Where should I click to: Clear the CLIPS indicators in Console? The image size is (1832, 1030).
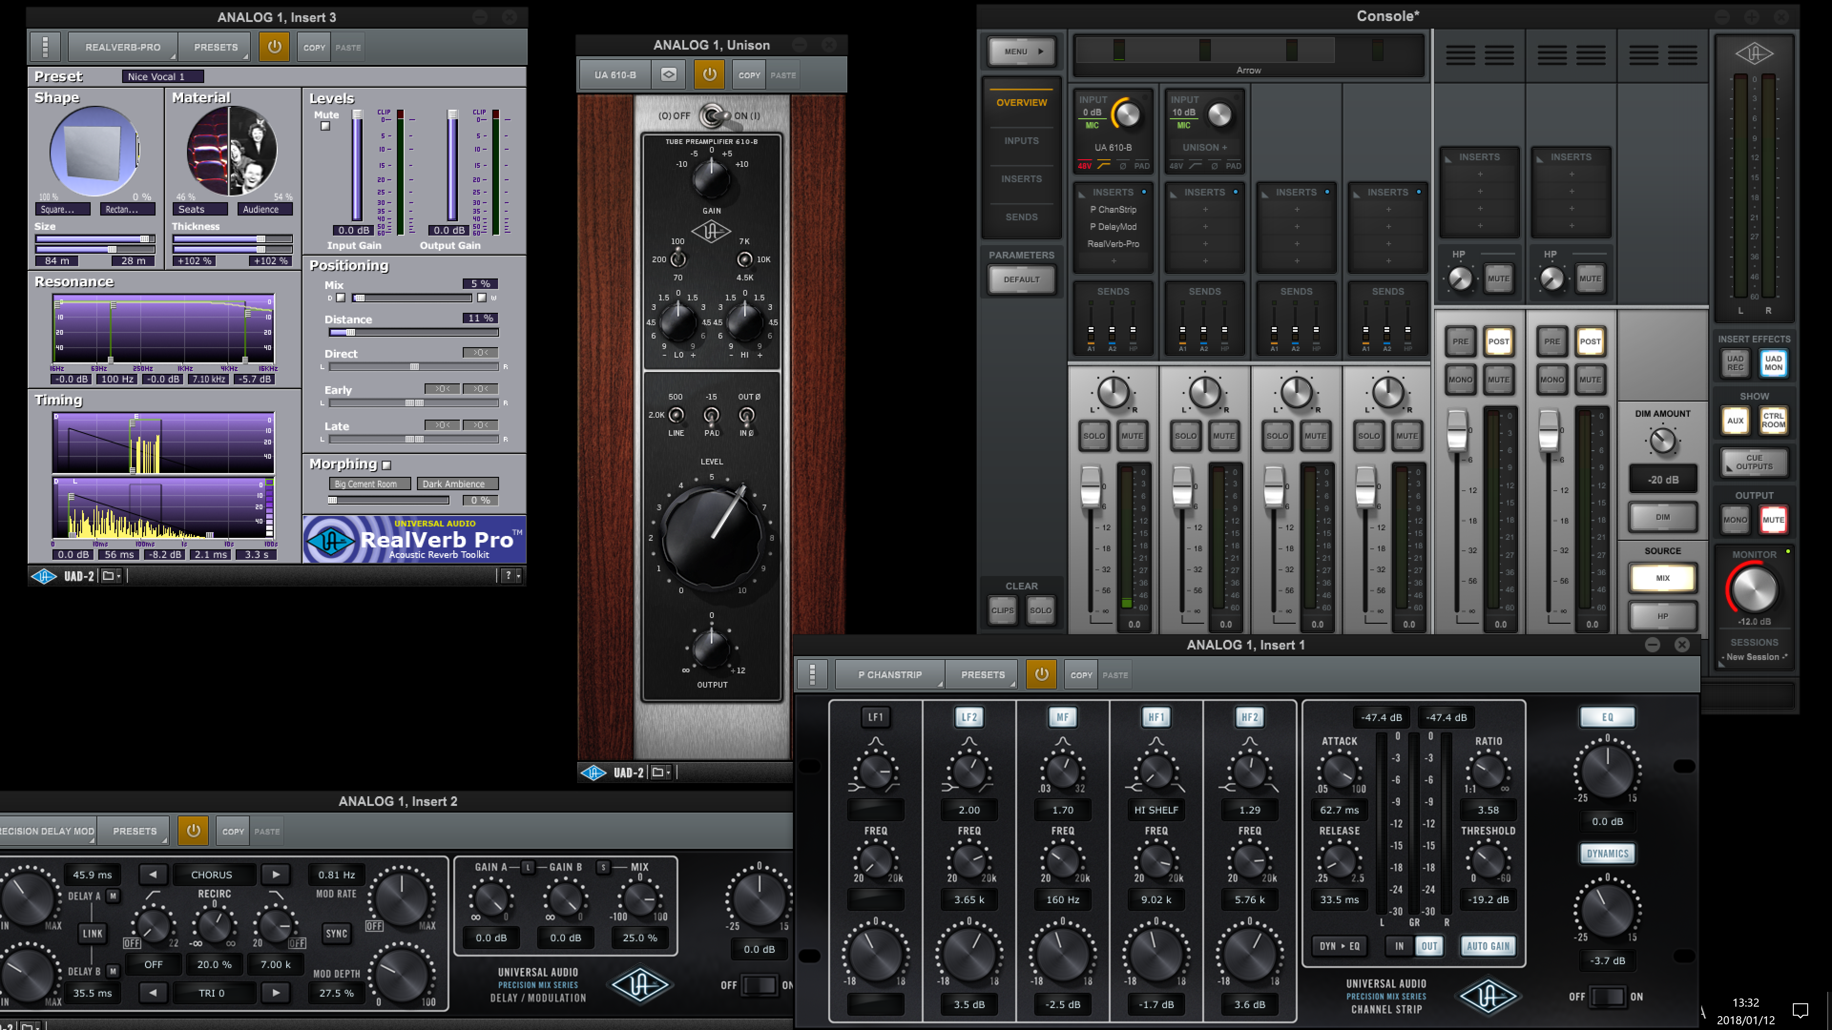tap(1002, 610)
